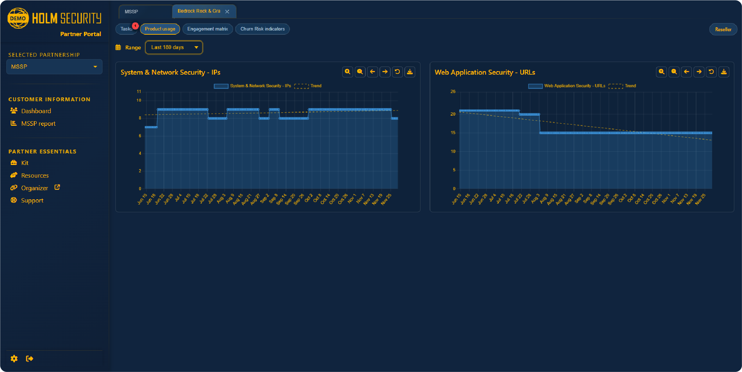
Task: Reset zoom on the System & Network Security chart
Action: point(397,72)
